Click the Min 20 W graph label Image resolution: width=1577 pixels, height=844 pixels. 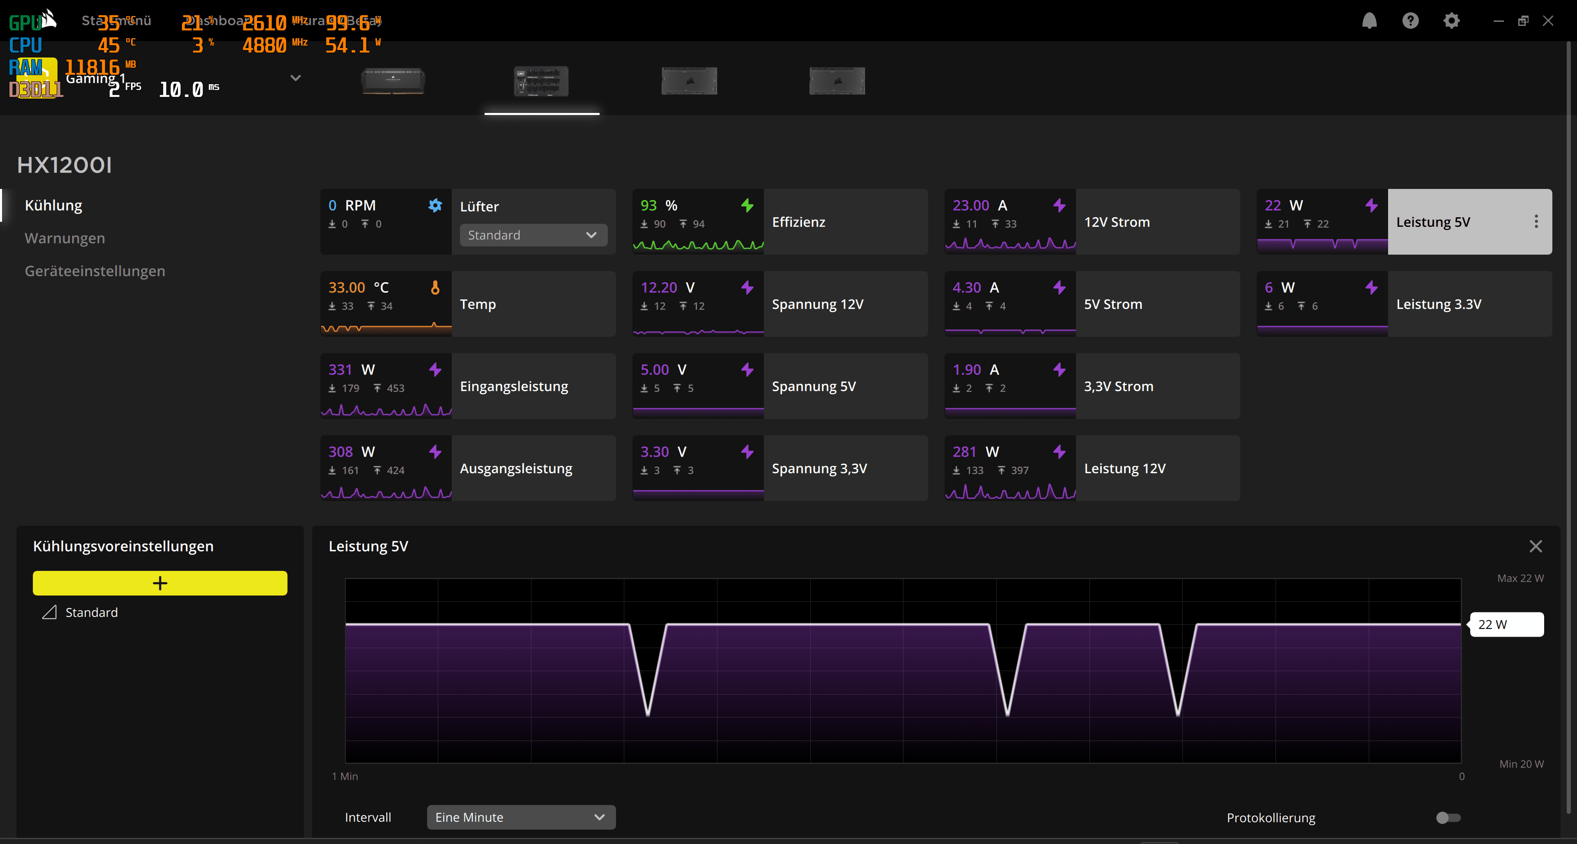[1521, 764]
